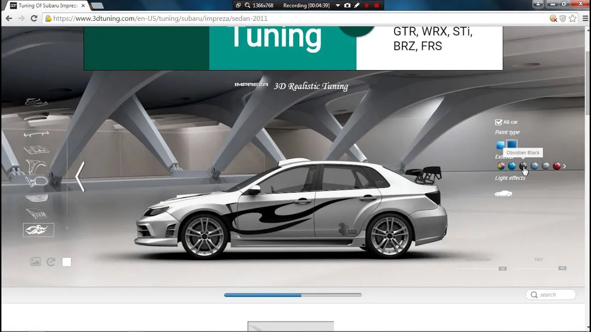Click the browser back button
This screenshot has width=591, height=332.
tap(9, 18)
